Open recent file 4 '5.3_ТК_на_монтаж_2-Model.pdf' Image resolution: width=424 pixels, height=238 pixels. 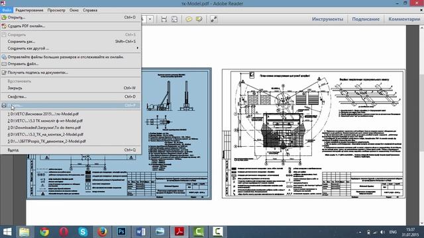[x=71, y=134]
